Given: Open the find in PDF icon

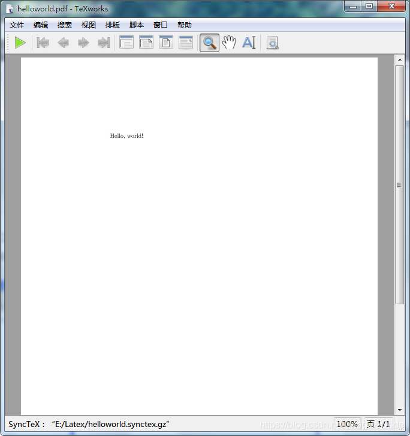Looking at the screenshot, I should coord(273,43).
